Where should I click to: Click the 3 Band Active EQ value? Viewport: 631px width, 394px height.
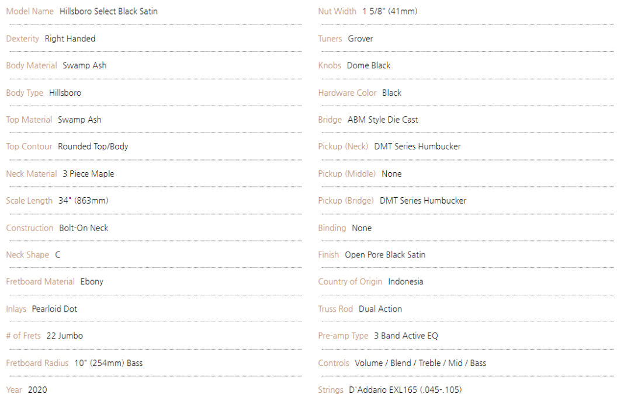pos(406,336)
